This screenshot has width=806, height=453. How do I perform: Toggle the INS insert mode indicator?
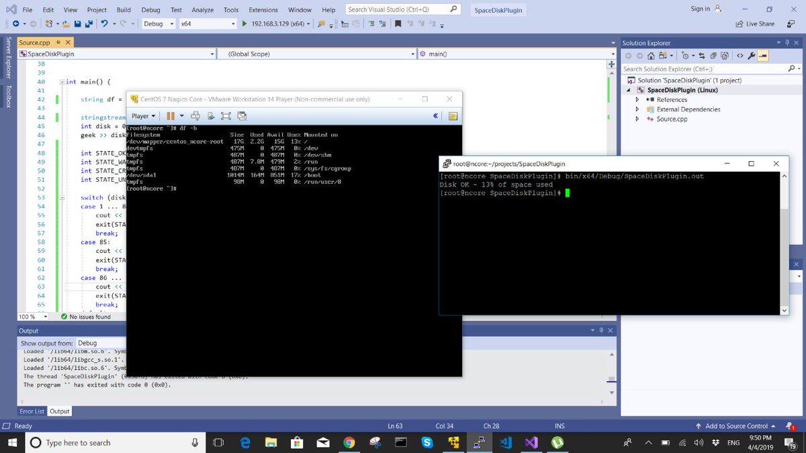[x=559, y=426]
